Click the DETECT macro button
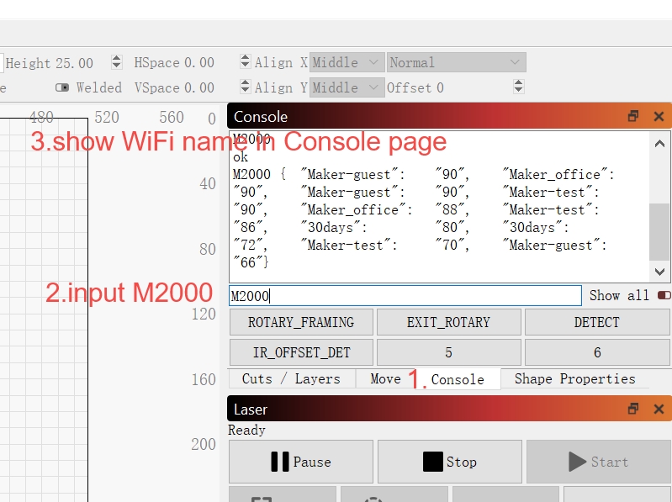The height and width of the screenshot is (502, 672). point(597,322)
